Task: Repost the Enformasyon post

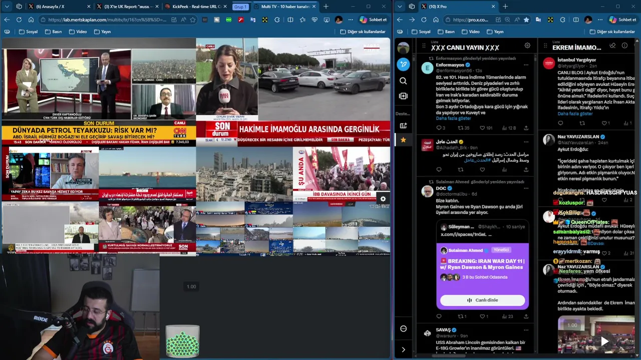Action: (x=461, y=128)
